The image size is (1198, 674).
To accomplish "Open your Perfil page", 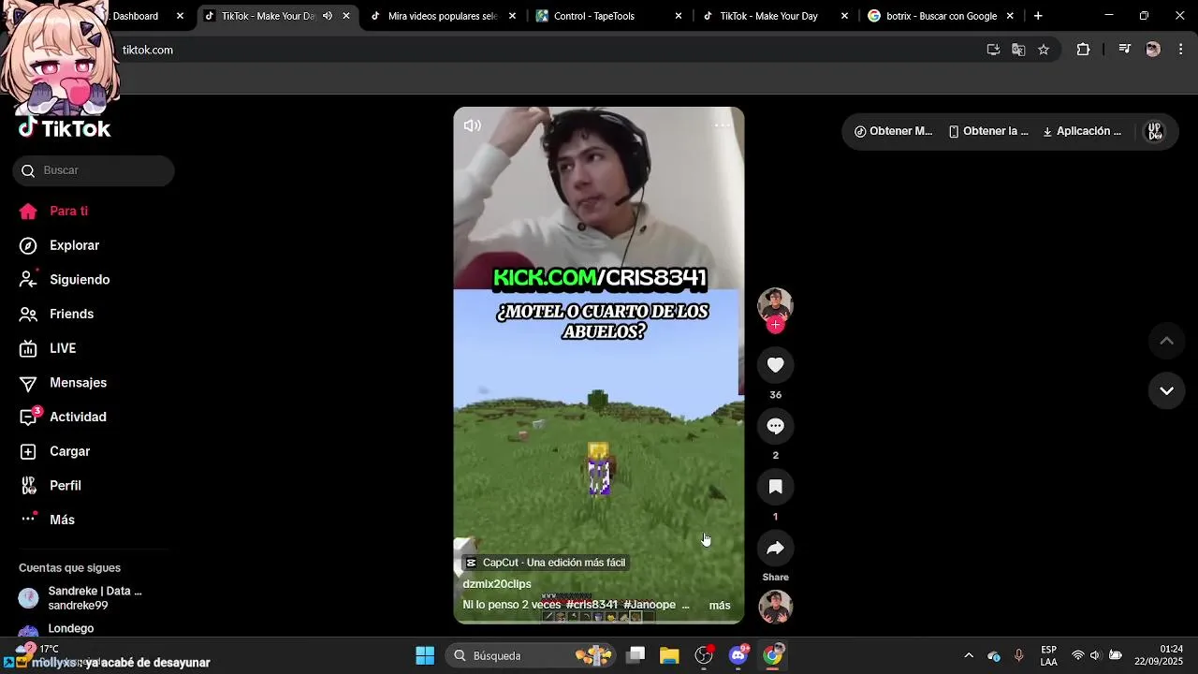I will coord(51,486).
